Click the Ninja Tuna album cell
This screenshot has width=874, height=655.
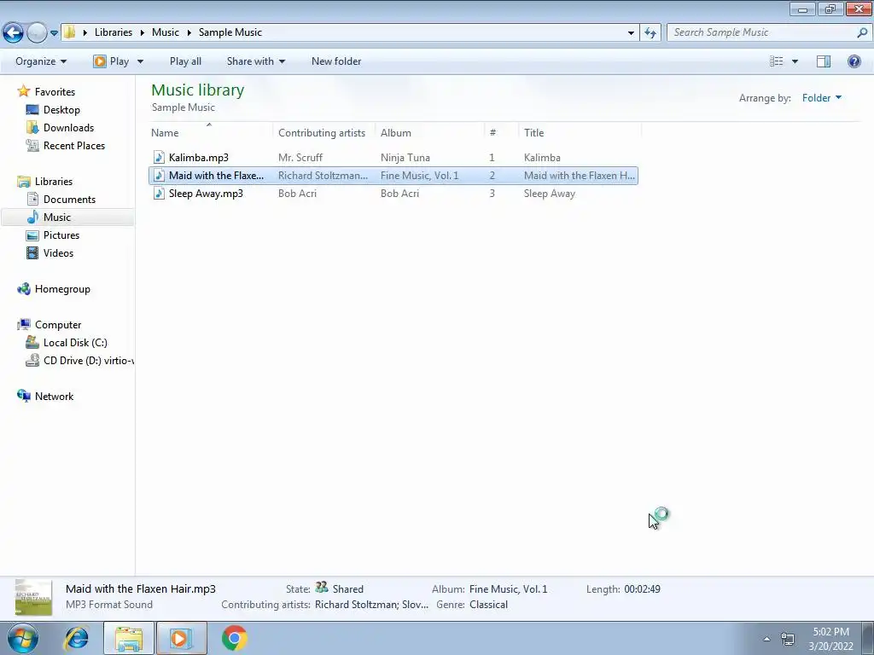[x=405, y=158]
